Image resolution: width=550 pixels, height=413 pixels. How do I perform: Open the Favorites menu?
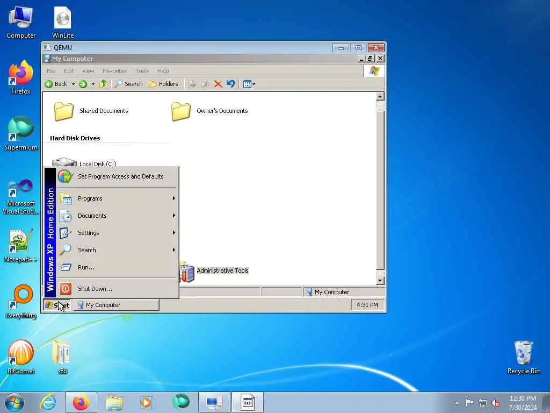(x=115, y=71)
